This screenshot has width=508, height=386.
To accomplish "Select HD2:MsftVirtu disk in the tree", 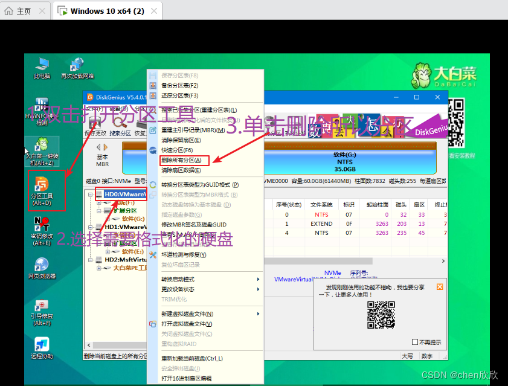I will [126, 260].
